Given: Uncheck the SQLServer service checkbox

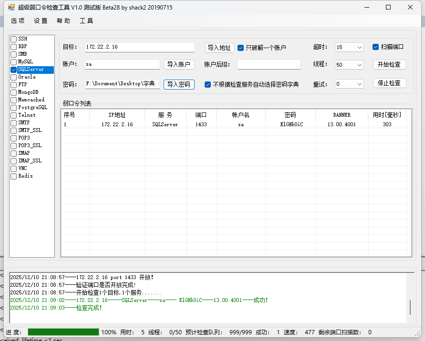Looking at the screenshot, I should [13, 70].
